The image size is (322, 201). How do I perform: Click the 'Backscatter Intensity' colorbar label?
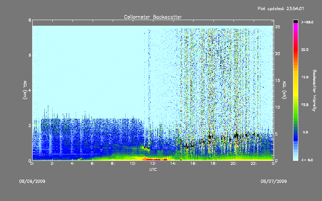(x=314, y=90)
